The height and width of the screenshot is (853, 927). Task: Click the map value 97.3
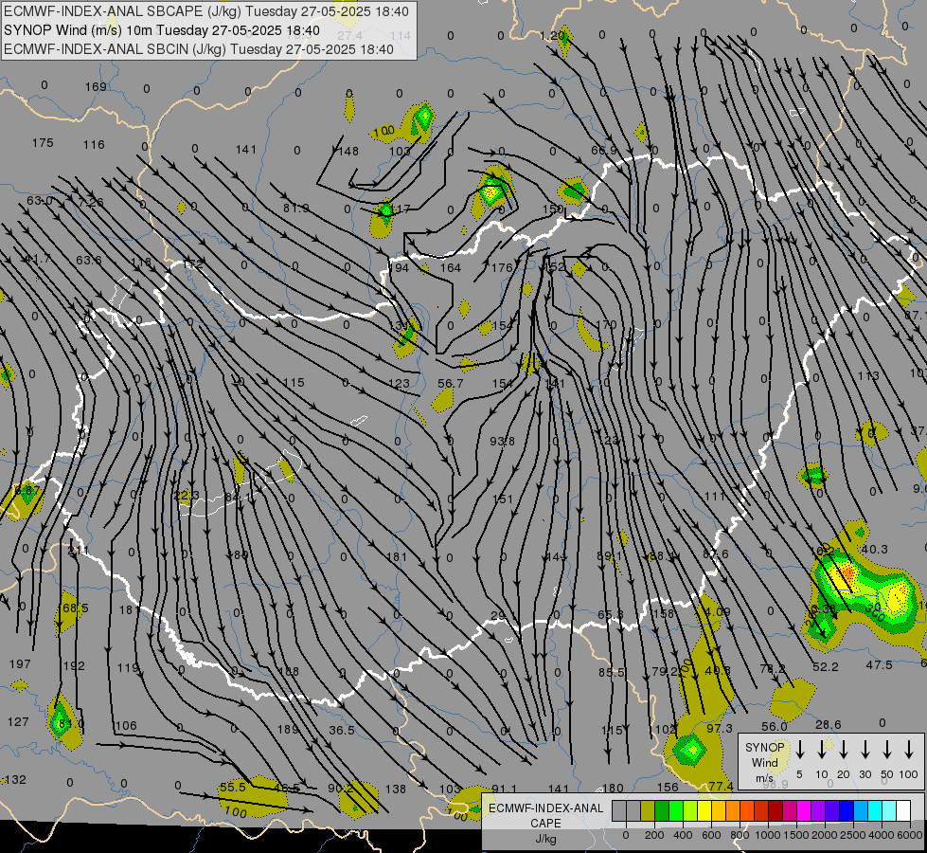[x=720, y=728]
